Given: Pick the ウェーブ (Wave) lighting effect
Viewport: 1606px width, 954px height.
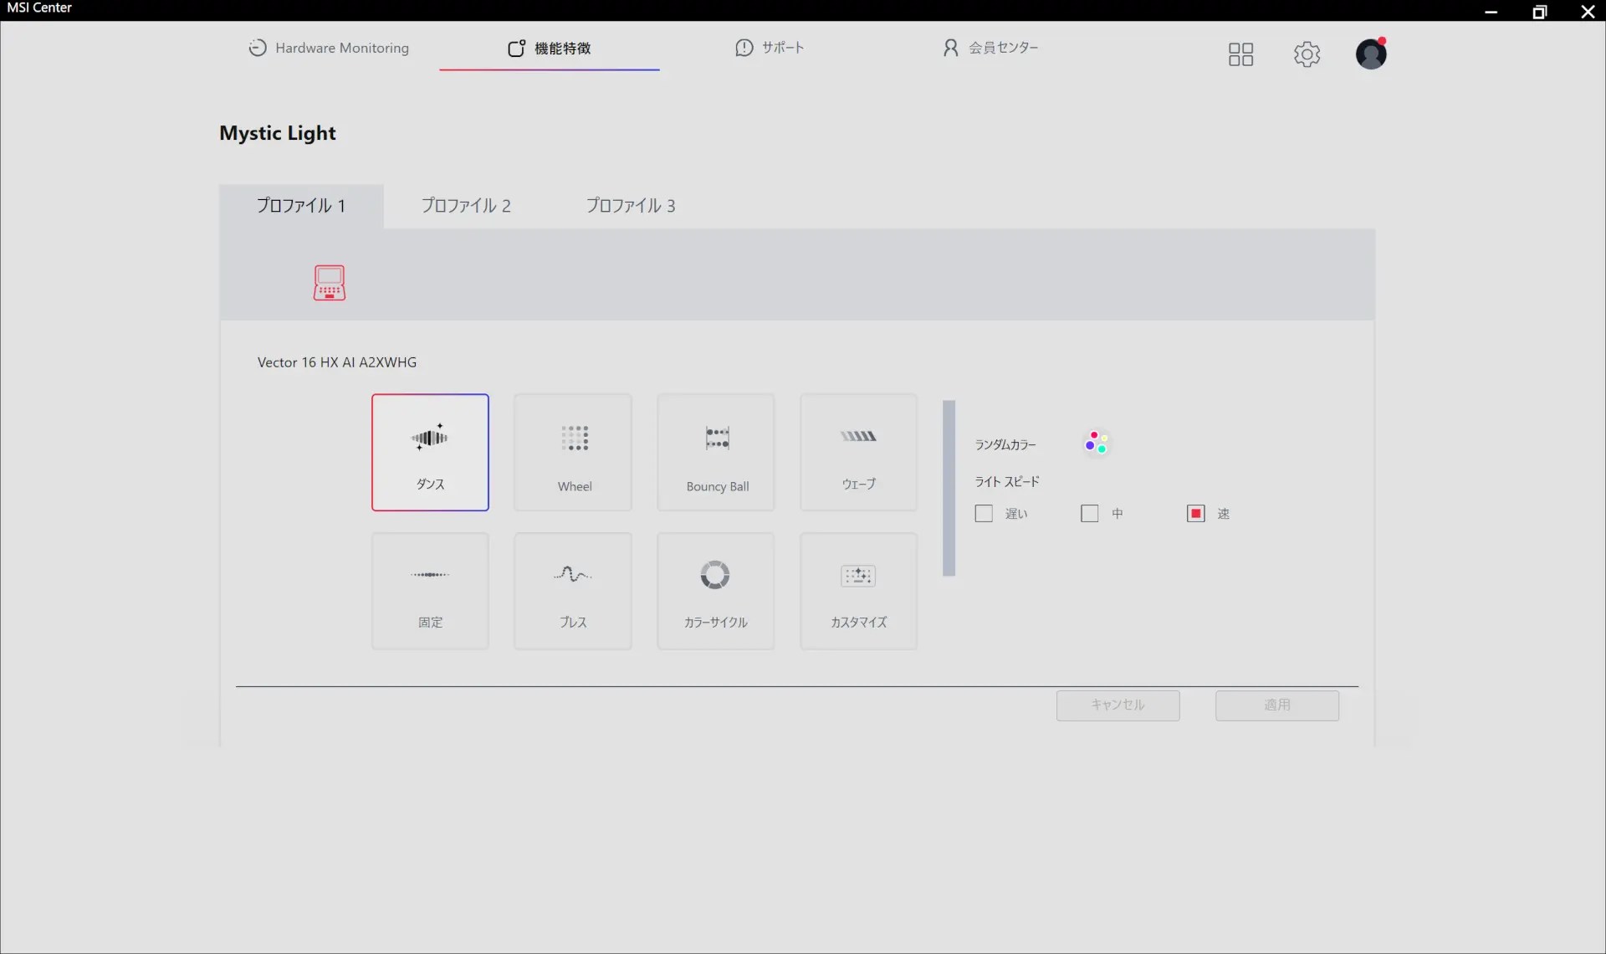Looking at the screenshot, I should click(858, 452).
